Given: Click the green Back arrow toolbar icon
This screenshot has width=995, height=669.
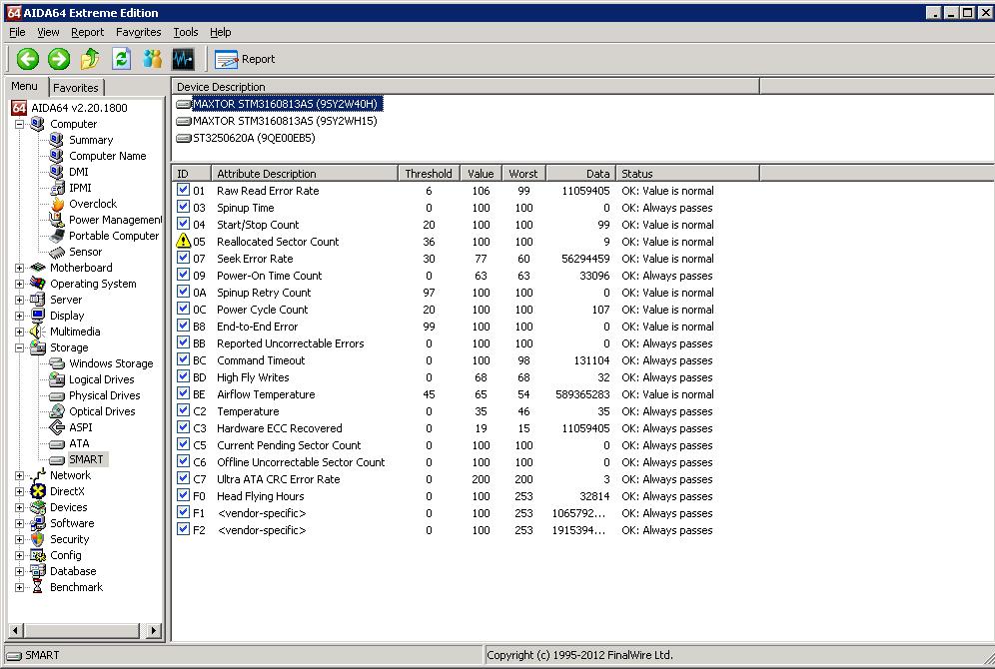Looking at the screenshot, I should 27,59.
